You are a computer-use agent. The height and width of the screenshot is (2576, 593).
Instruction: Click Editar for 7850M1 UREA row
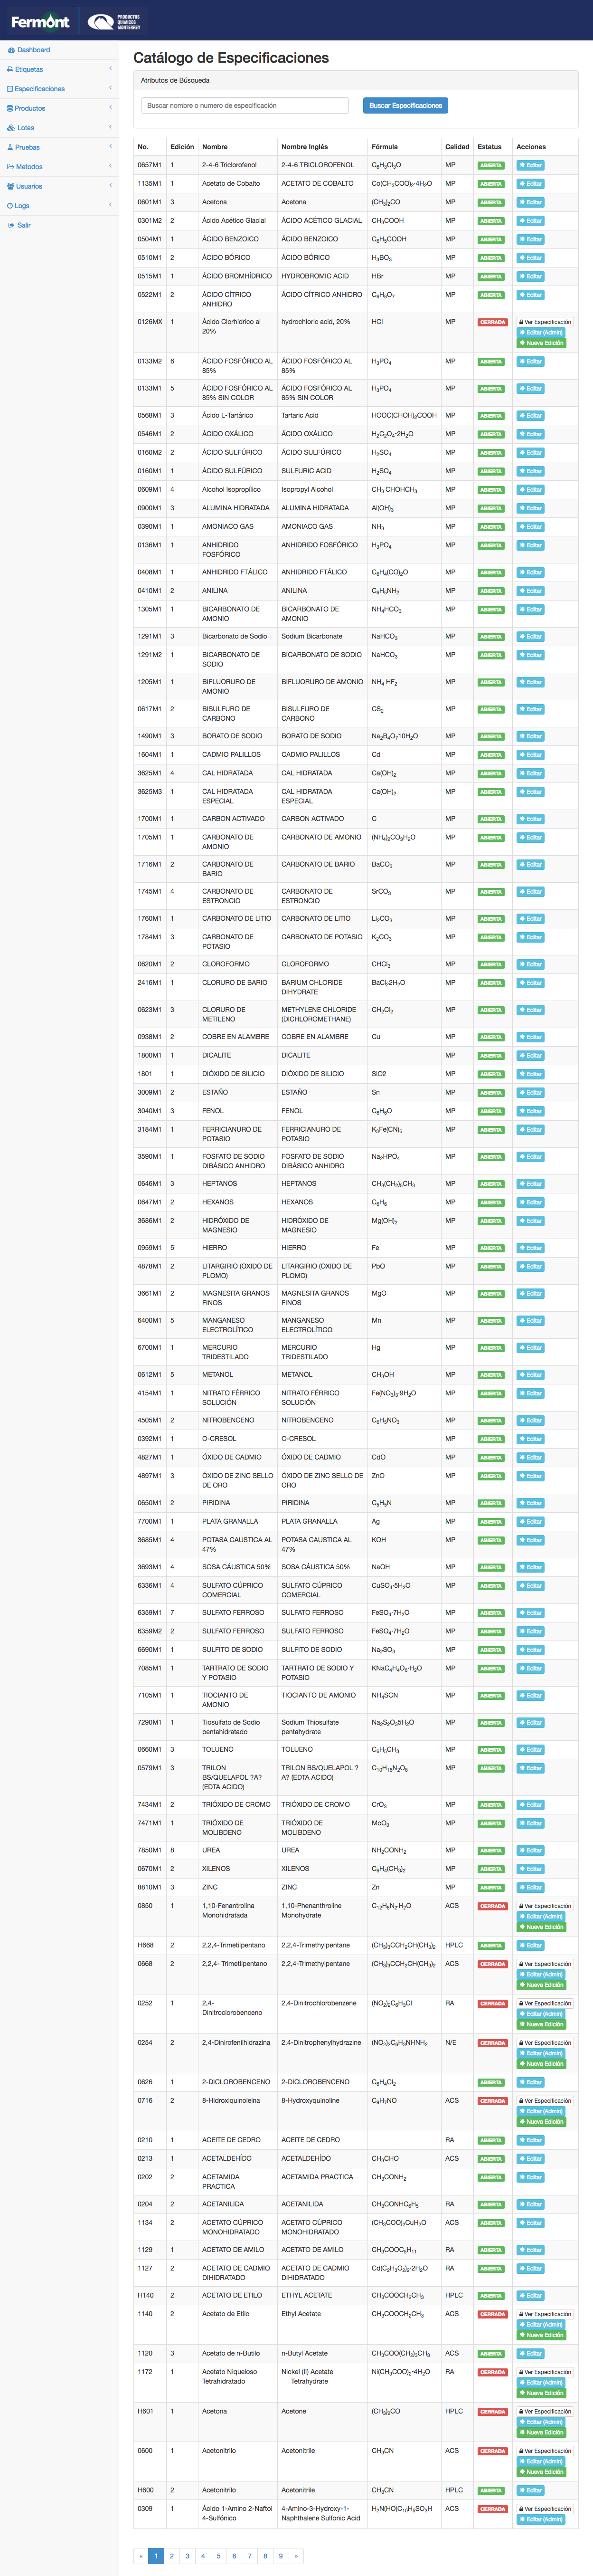pyautogui.click(x=530, y=1851)
